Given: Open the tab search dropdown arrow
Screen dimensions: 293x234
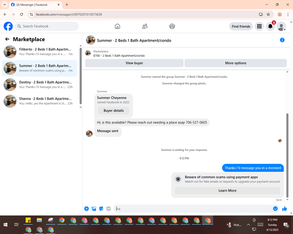Looking at the screenshot, I should [5, 5].
